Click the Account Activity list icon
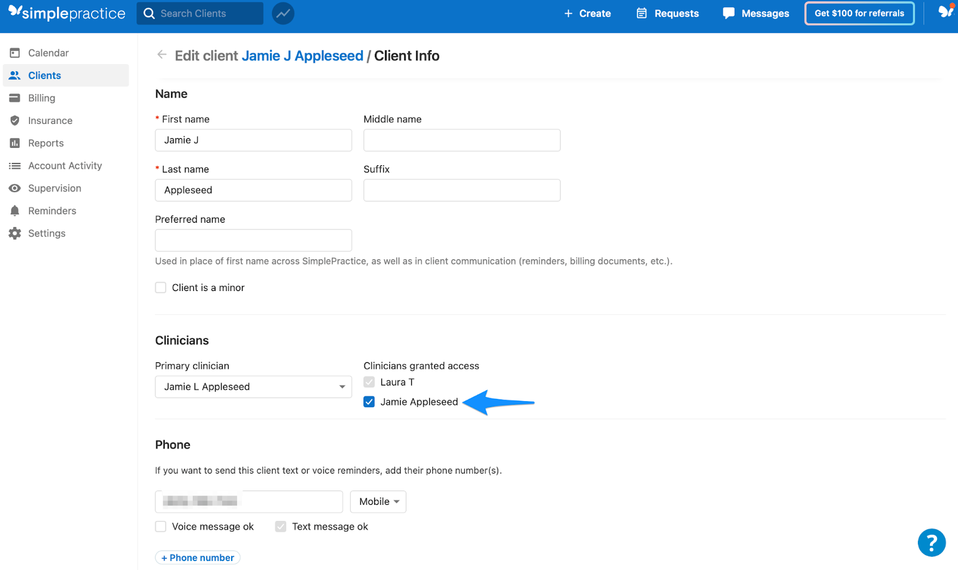This screenshot has width=958, height=570. [15, 166]
